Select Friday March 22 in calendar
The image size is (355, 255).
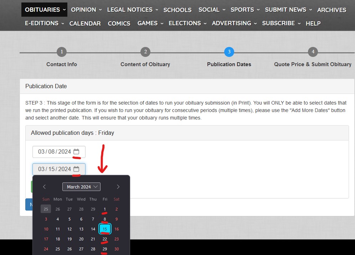click(x=105, y=239)
